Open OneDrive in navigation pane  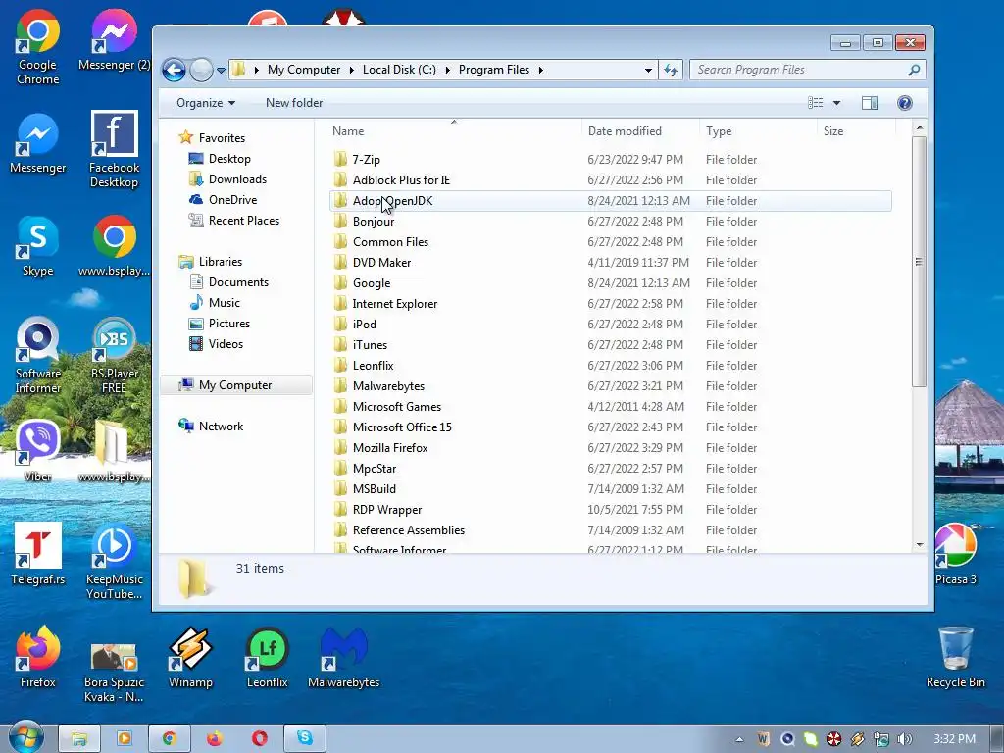(x=232, y=200)
